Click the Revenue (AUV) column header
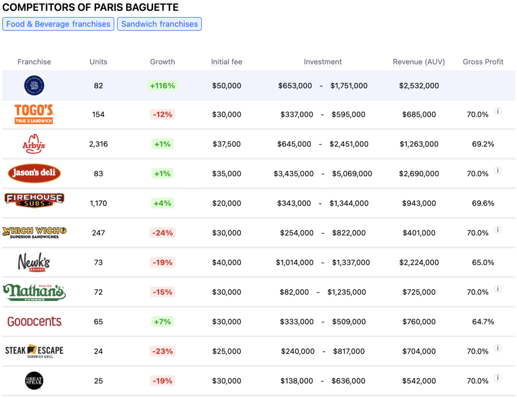Screen dimensions: 517x398 click(x=419, y=62)
